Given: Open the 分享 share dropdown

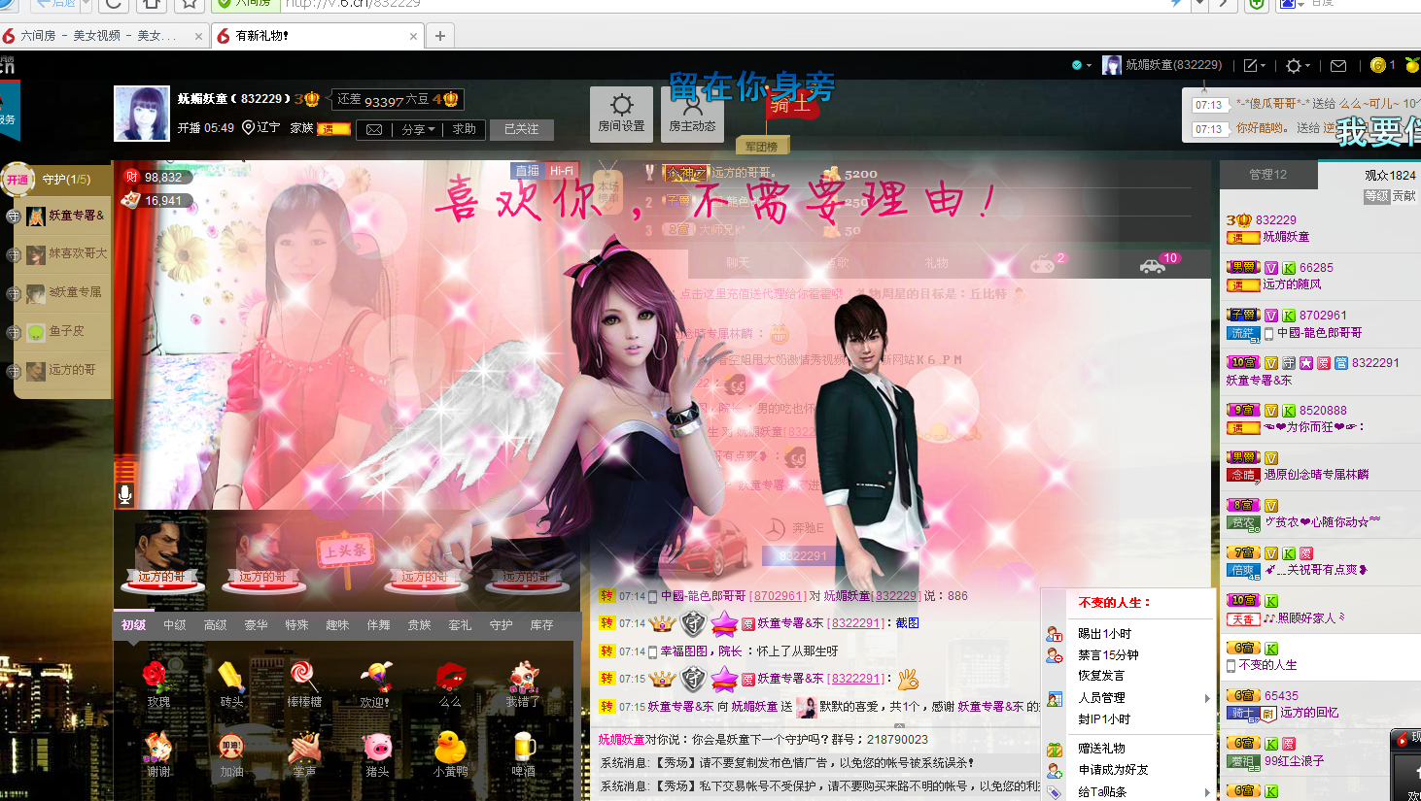Looking at the screenshot, I should [x=418, y=129].
